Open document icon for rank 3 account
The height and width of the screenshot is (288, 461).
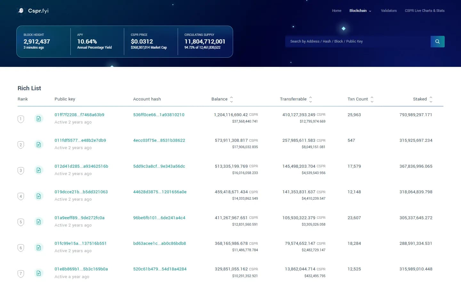click(x=39, y=170)
